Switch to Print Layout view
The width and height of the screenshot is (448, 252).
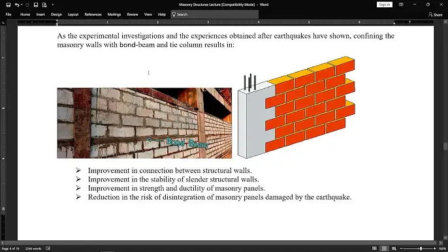pos(384,249)
